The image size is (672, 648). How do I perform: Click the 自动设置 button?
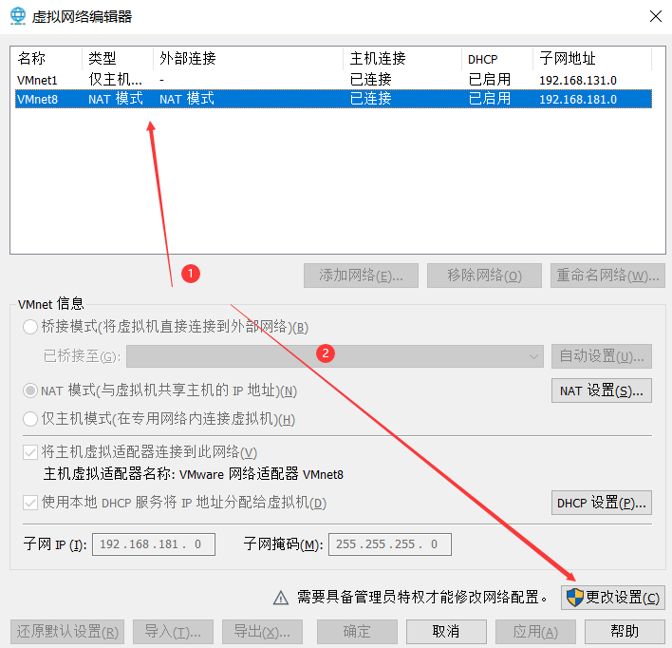(601, 356)
